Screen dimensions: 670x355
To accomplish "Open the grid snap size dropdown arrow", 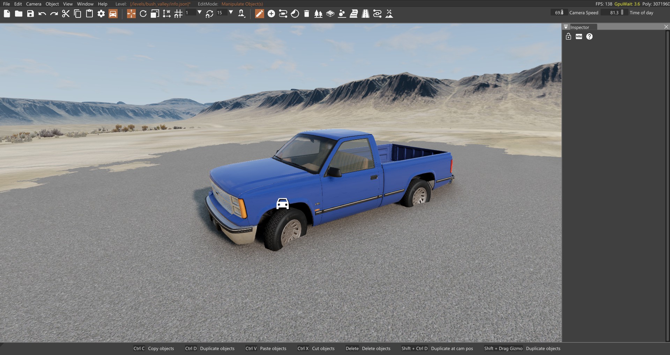I will pyautogui.click(x=200, y=13).
